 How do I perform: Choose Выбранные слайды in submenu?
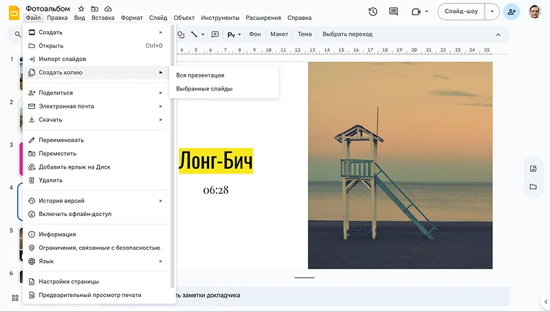(204, 88)
